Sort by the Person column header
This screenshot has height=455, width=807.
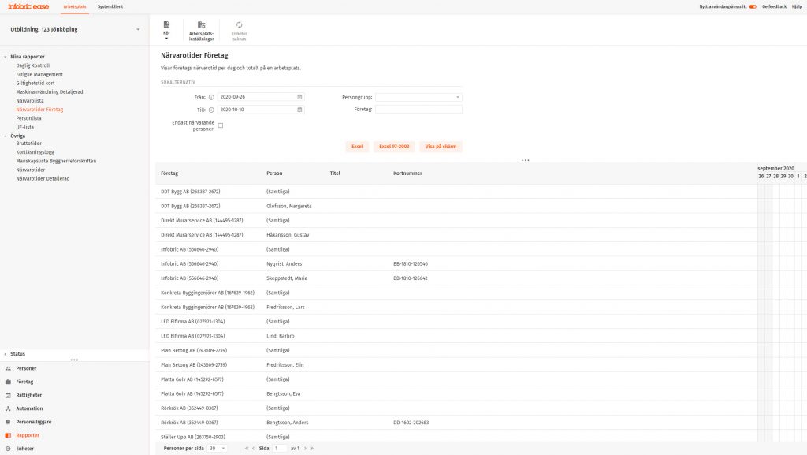click(x=274, y=173)
